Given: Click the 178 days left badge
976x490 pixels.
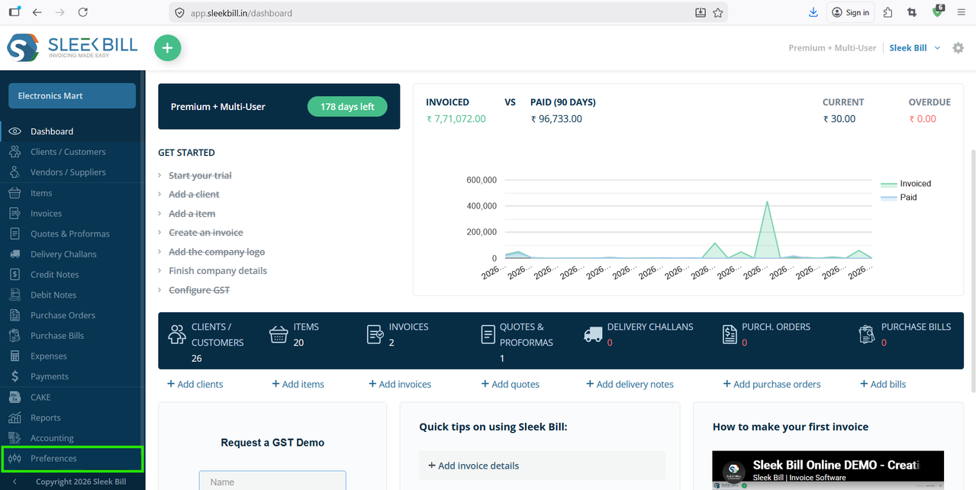Looking at the screenshot, I should tap(347, 107).
